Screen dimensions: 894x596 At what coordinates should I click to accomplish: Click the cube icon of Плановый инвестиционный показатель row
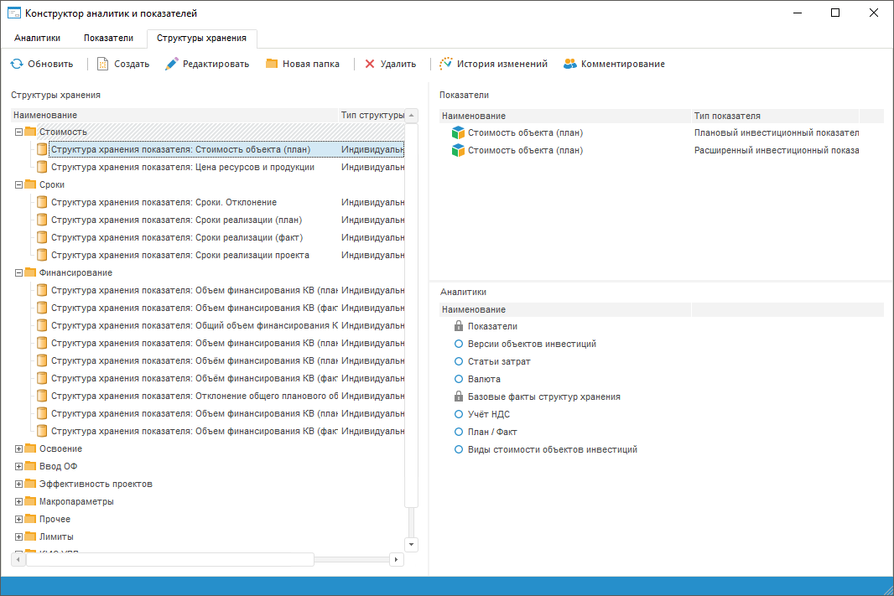point(458,132)
